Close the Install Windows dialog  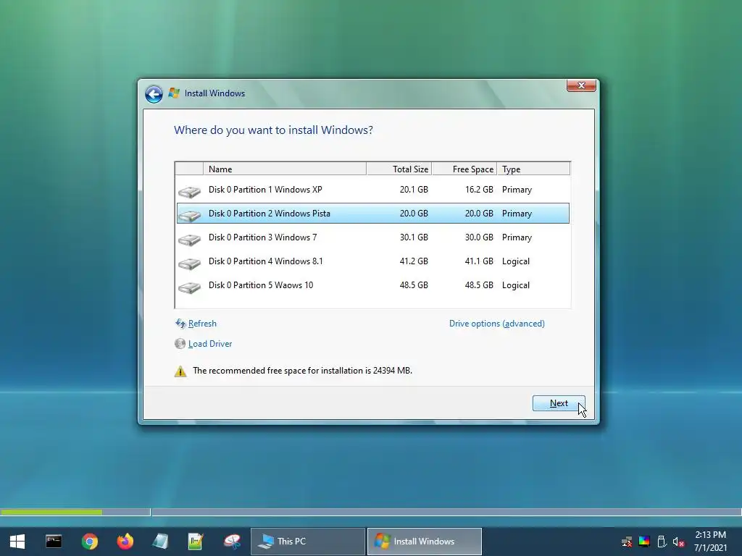[581, 85]
